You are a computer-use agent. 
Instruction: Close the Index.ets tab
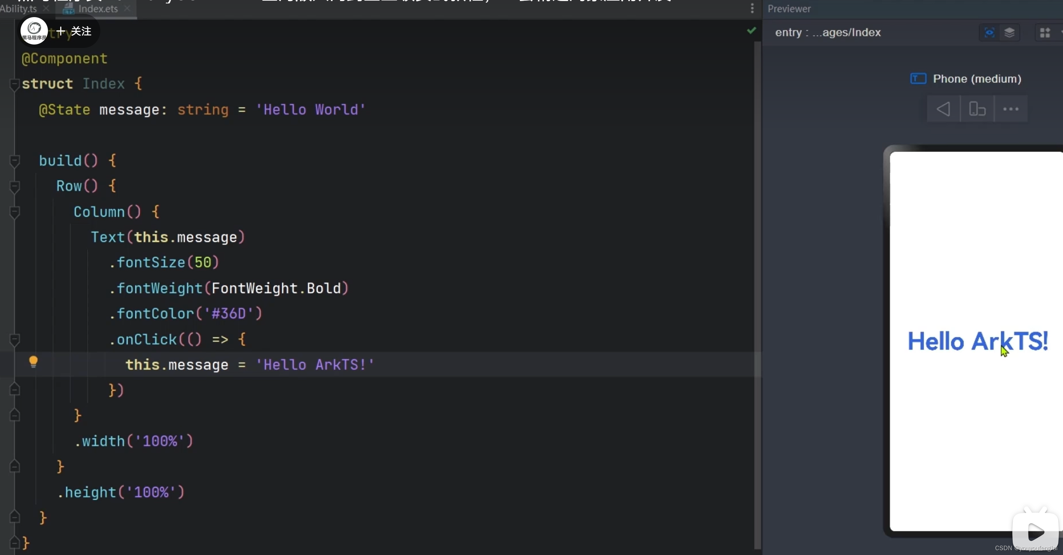(x=127, y=8)
